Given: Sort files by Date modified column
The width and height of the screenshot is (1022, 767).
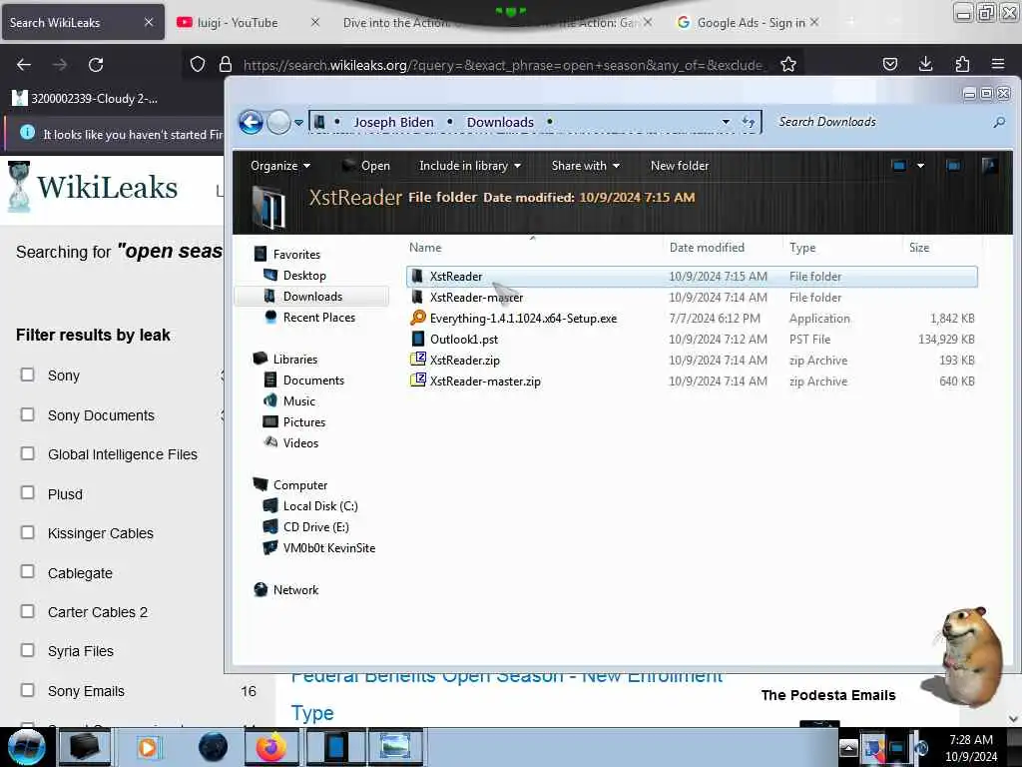Looking at the screenshot, I should pyautogui.click(x=707, y=248).
